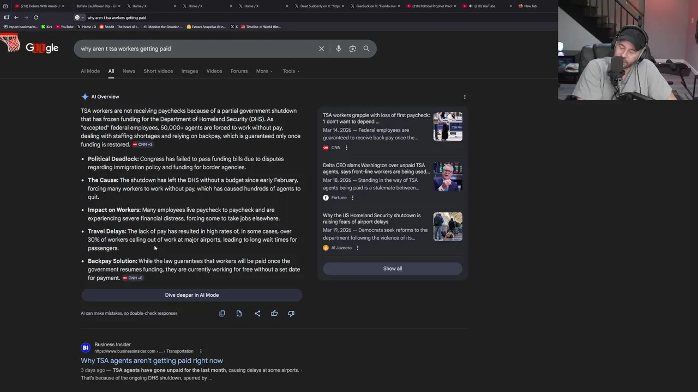The height and width of the screenshot is (392, 698).
Task: Give thumbs up on the AI Overview
Action: pos(274,314)
